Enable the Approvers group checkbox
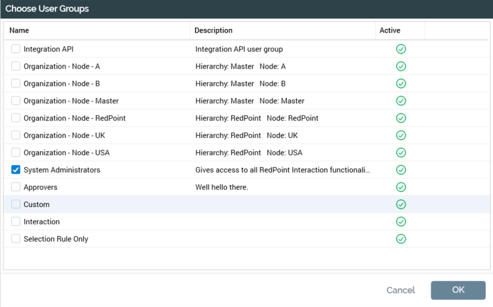Image resolution: width=493 pixels, height=307 pixels. [x=16, y=187]
